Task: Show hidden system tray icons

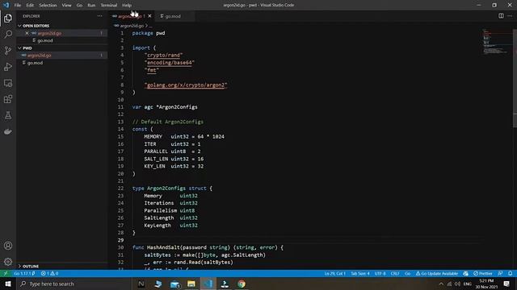Action: point(441,284)
